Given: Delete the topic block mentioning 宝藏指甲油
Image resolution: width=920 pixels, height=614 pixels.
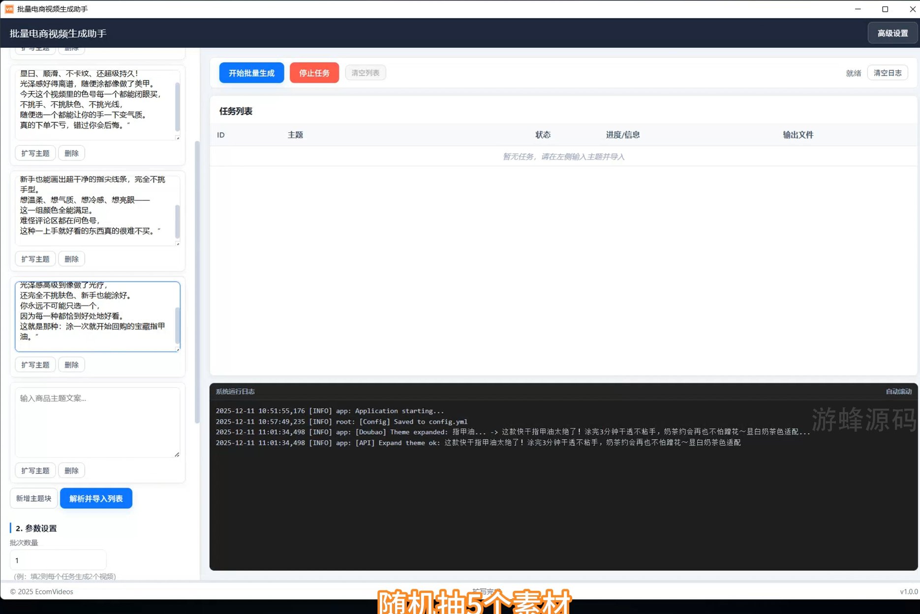Looking at the screenshot, I should (x=71, y=365).
